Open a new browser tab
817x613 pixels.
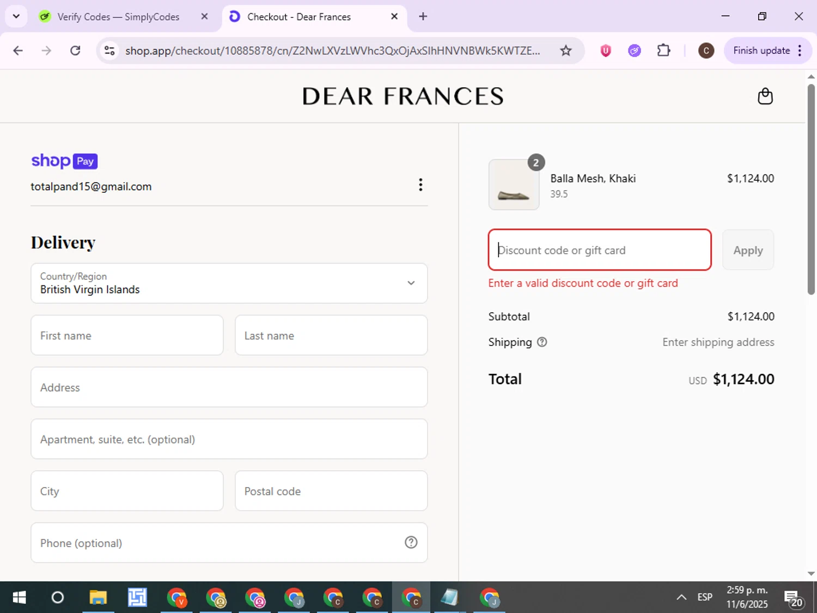[423, 16]
